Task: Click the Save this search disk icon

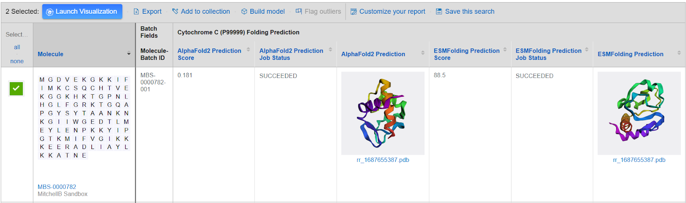Action: 439,12
